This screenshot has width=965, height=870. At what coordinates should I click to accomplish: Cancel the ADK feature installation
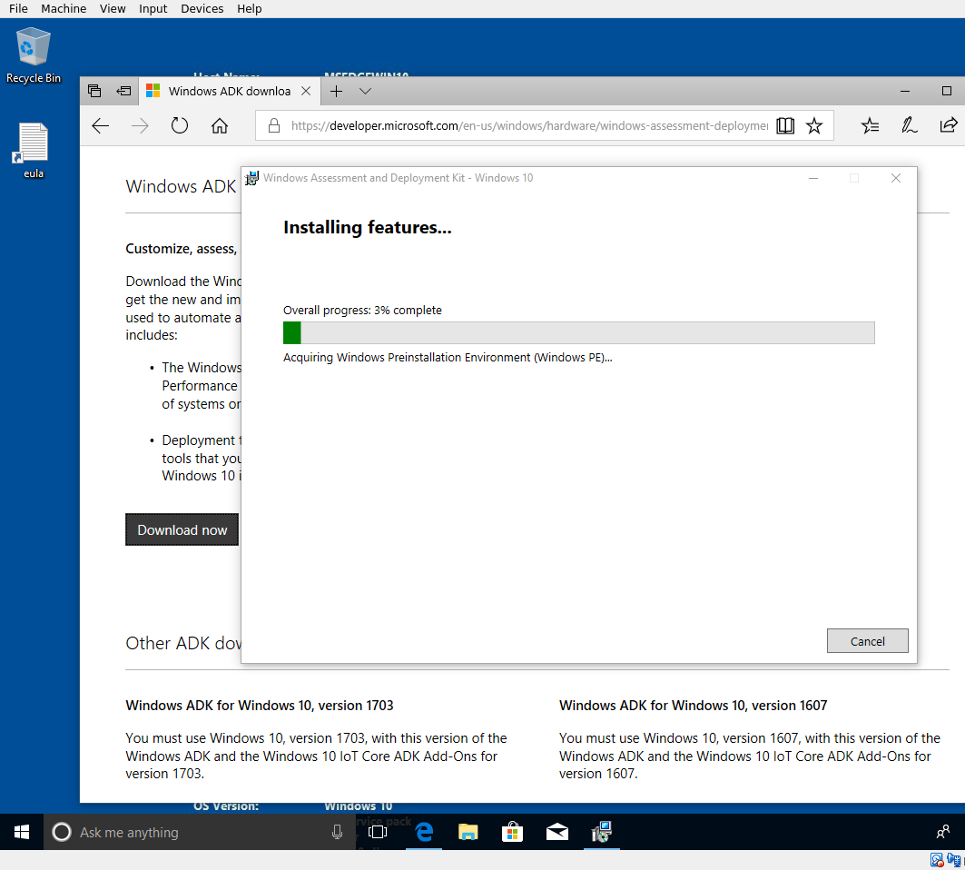pos(867,641)
